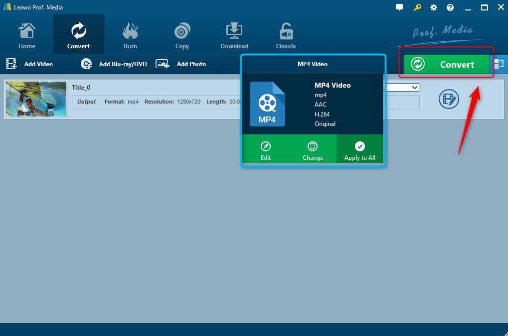The image size is (508, 336).
Task: Expand the dropdown arrow in Title_0 row
Action: point(415,88)
